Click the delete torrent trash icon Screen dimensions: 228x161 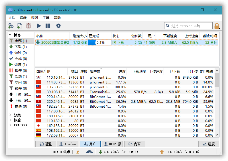(x=28, y=26)
